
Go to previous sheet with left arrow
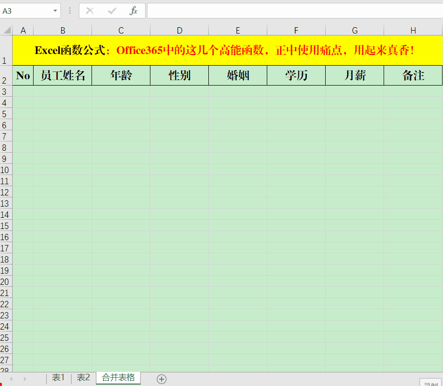point(11,379)
